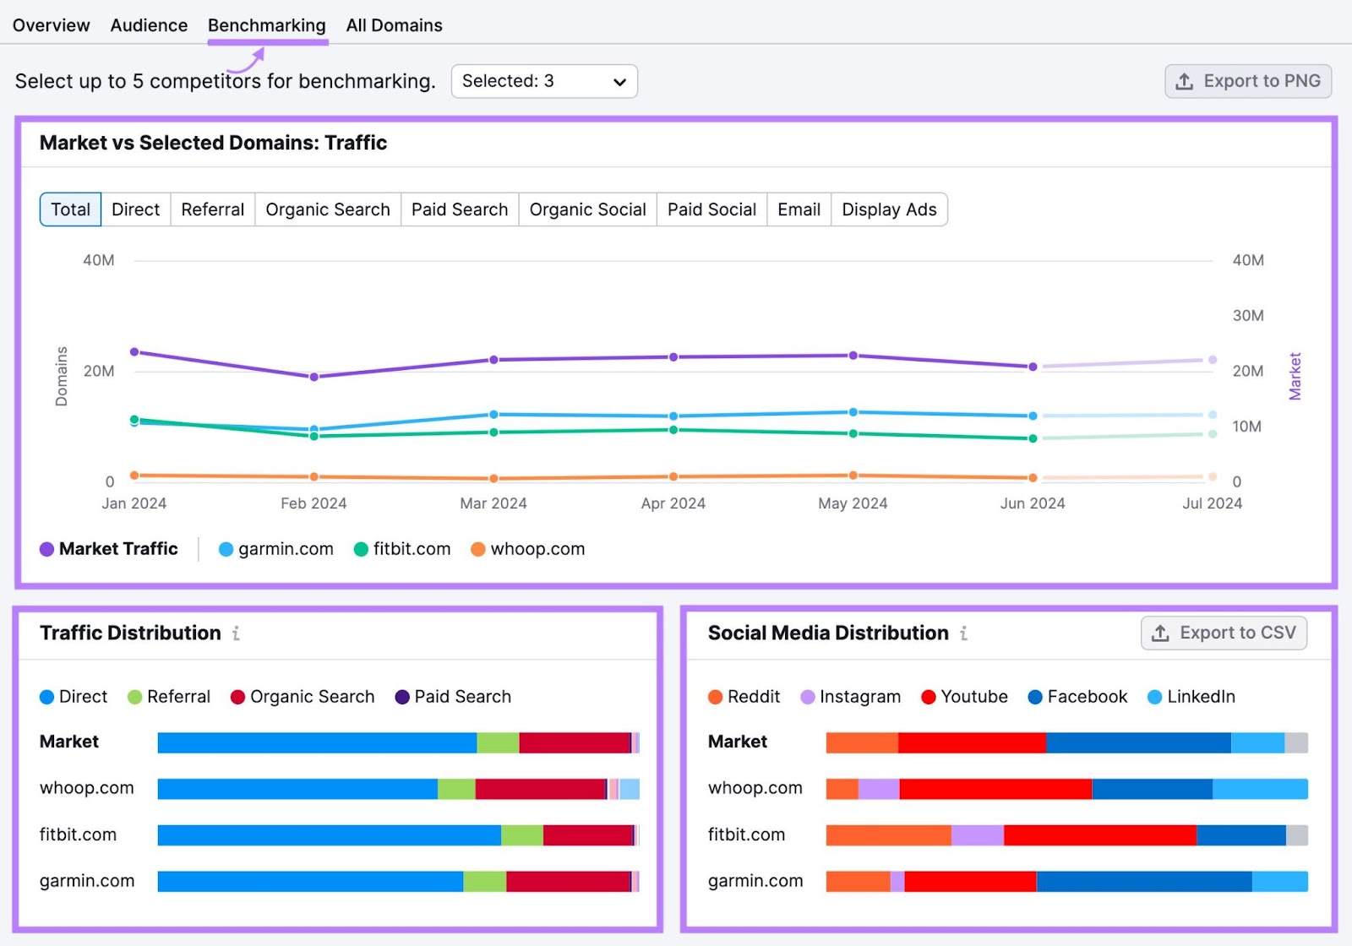Click the Referral legend dot
Image resolution: width=1352 pixels, height=946 pixels.
tap(134, 697)
